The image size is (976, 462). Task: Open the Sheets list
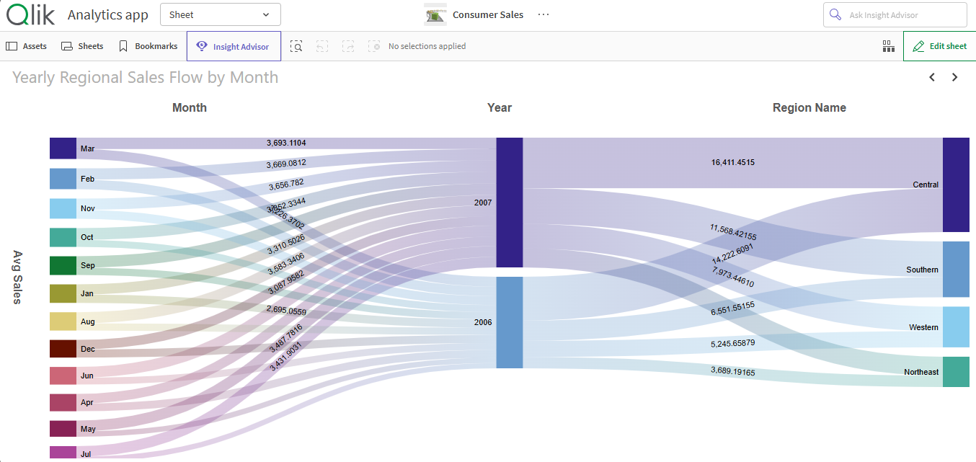82,46
